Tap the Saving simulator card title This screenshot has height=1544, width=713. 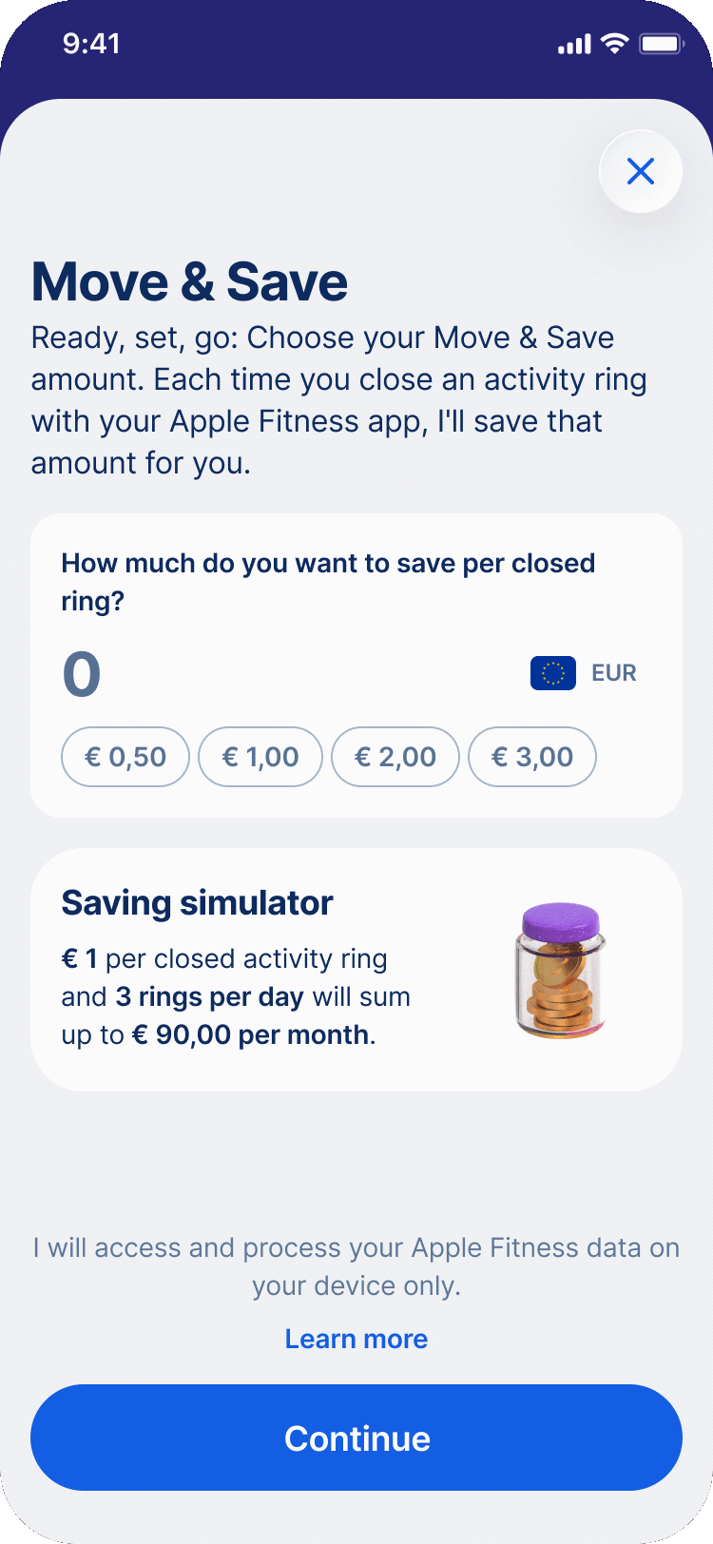coord(198,903)
